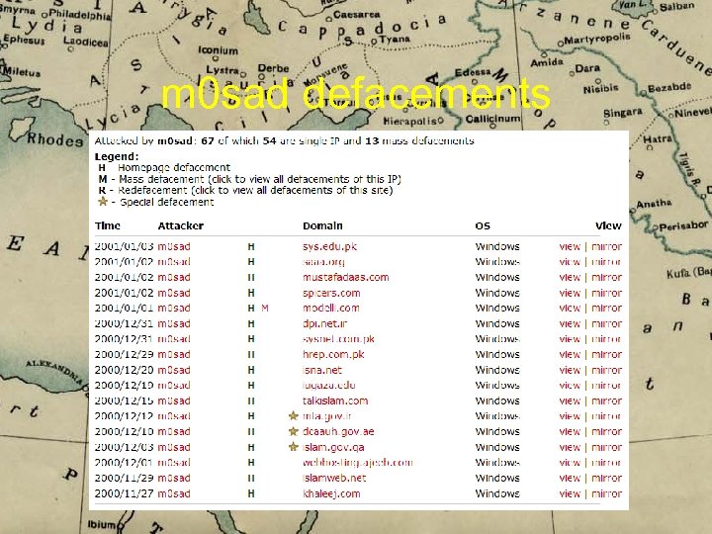Click view link for mustafadaas.com row
712x534 pixels.
570,277
